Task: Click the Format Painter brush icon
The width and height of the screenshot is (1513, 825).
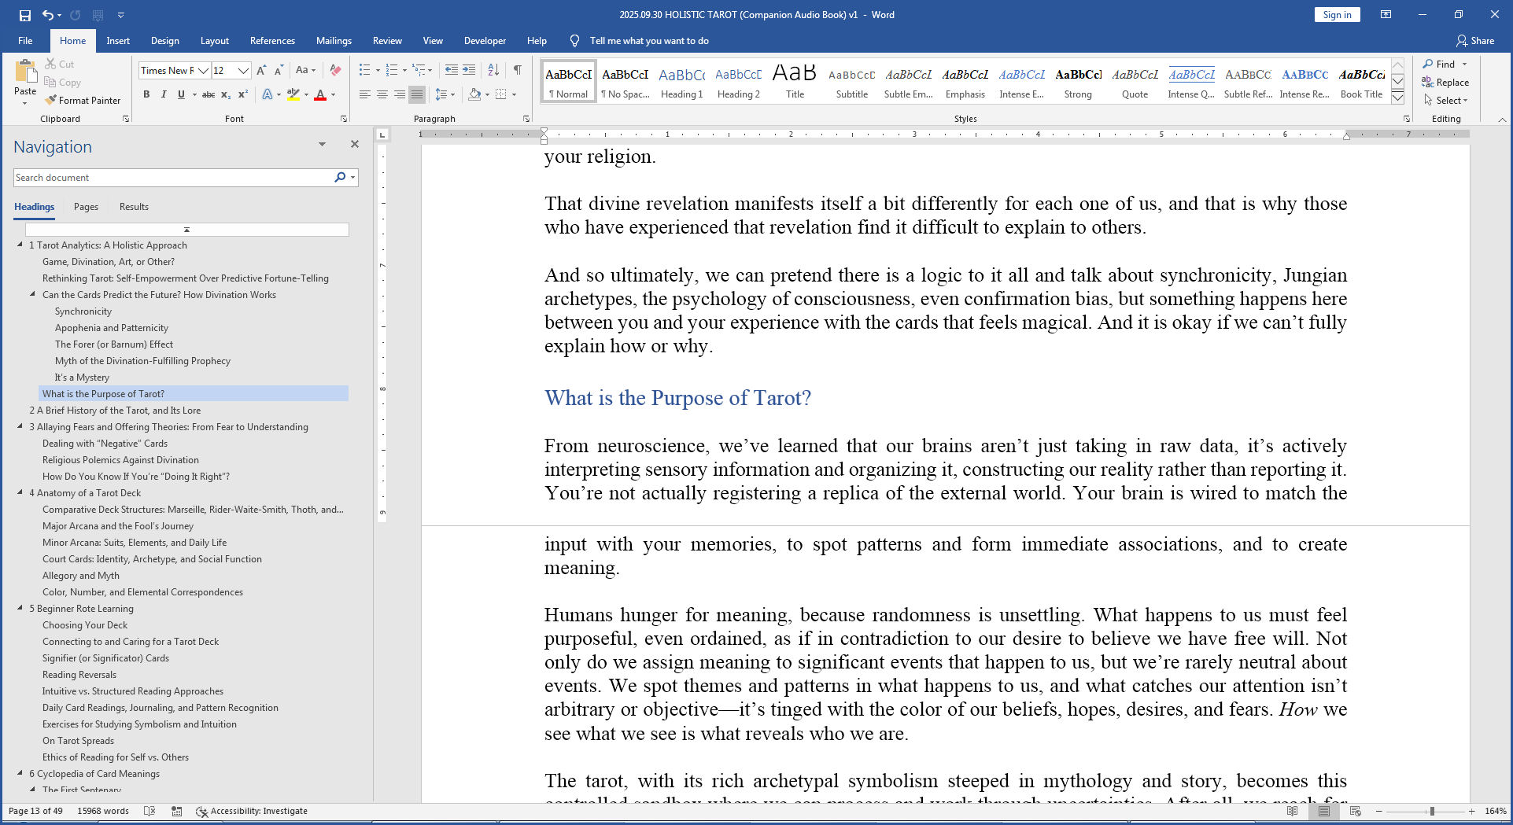Action: coord(51,100)
